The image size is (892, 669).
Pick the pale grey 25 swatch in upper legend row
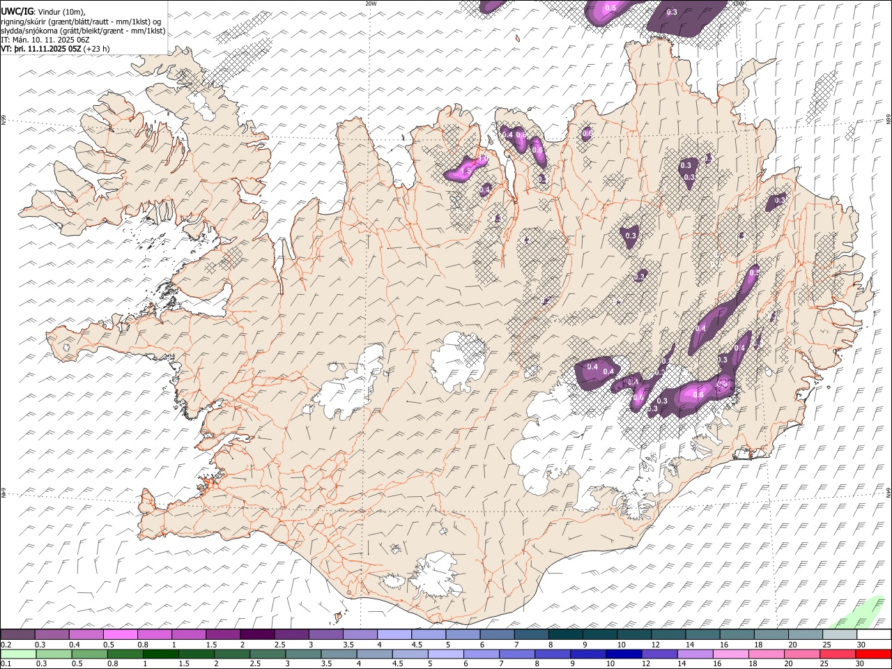point(840,635)
